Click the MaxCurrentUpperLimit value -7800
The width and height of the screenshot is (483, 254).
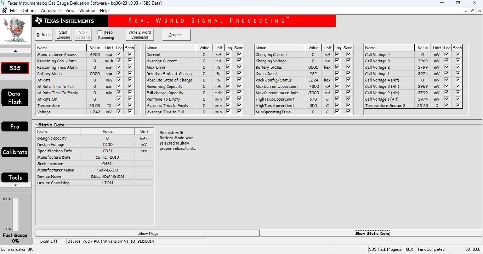coord(313,86)
